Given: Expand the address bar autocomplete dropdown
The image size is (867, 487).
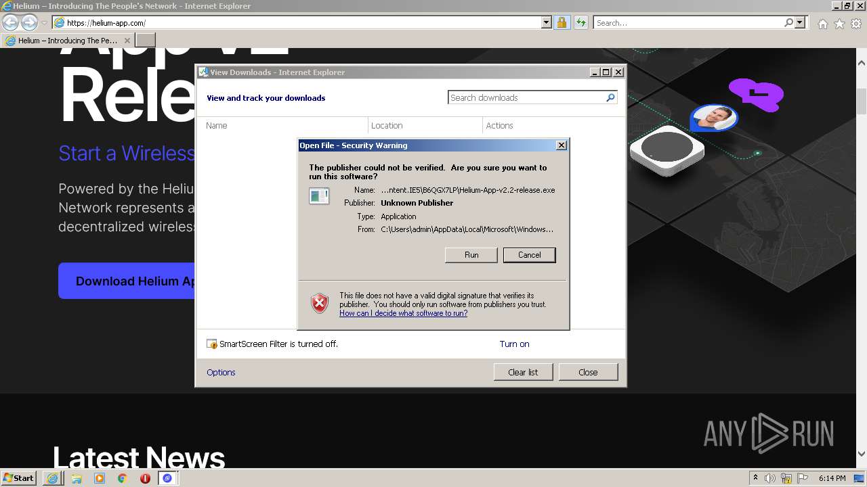Looking at the screenshot, I should point(547,22).
